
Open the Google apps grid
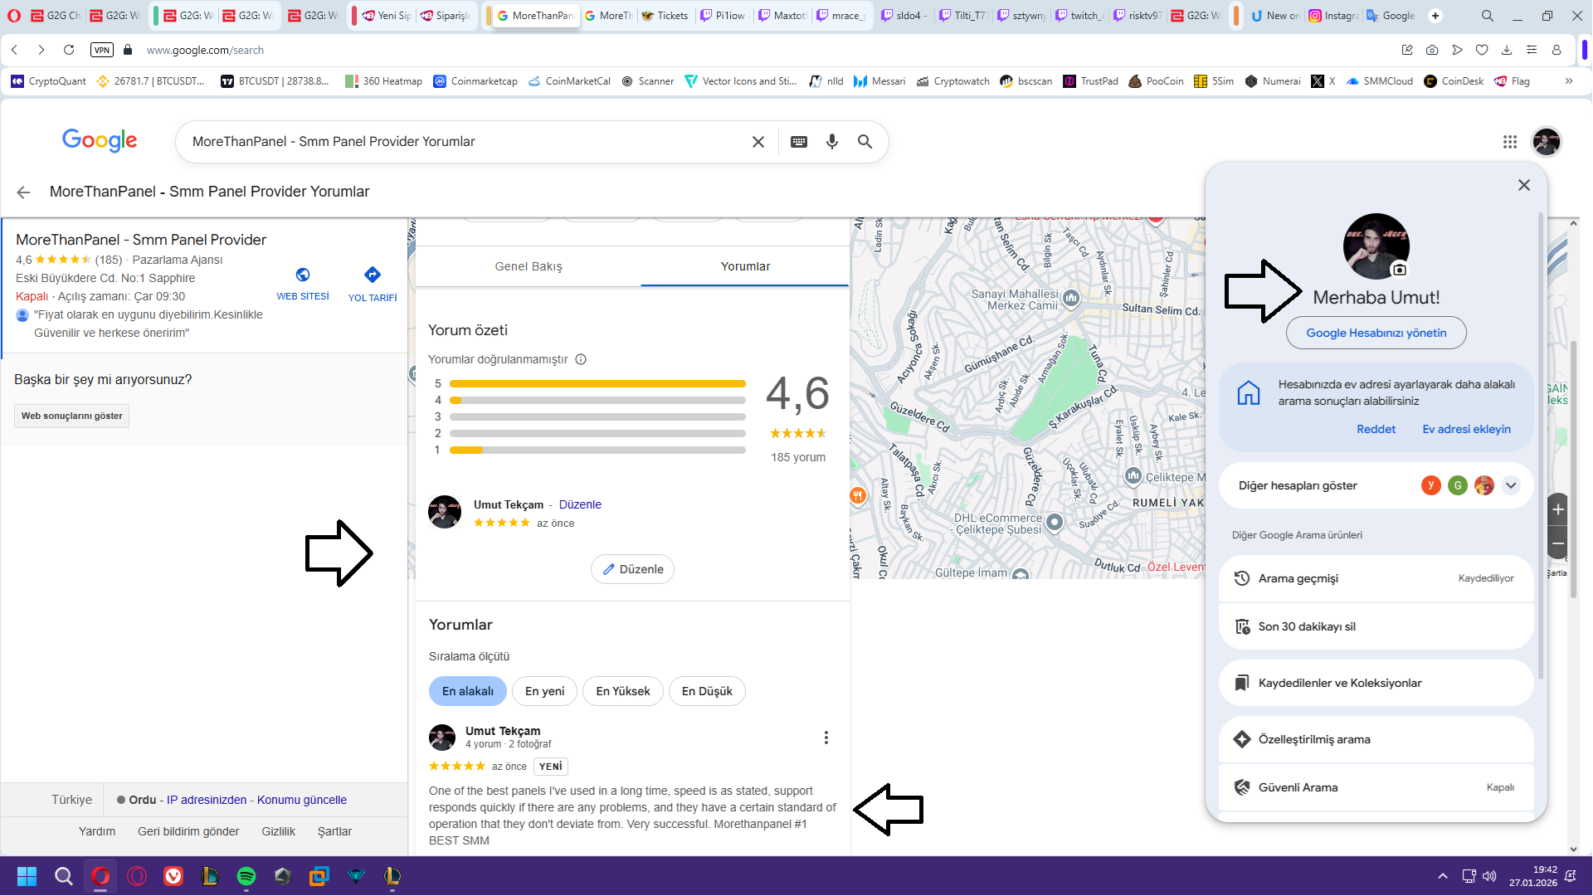point(1510,142)
